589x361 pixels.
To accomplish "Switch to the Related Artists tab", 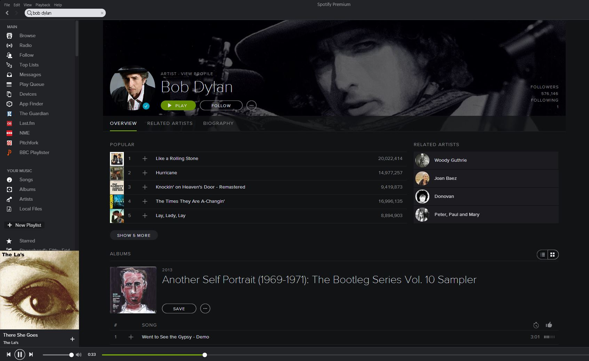I will point(170,123).
